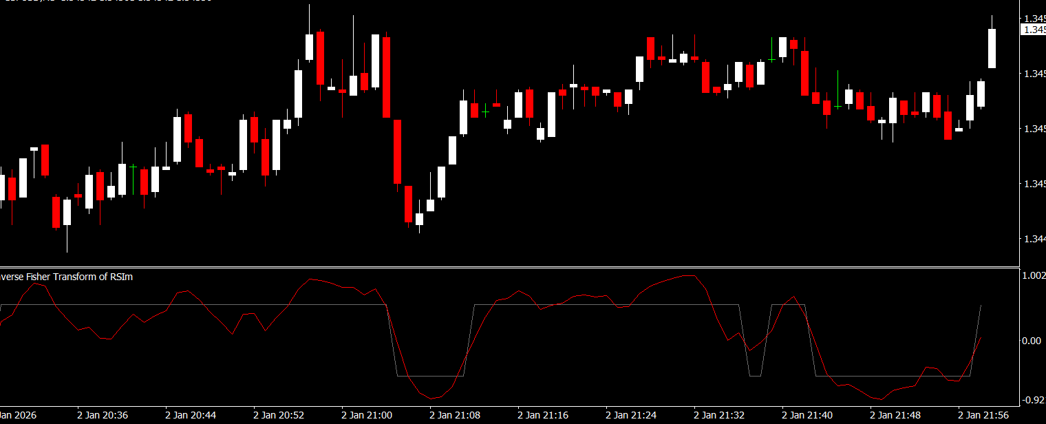This screenshot has width=1046, height=424.
Task: Click the tall red candle at 21:00
Action: point(387,77)
